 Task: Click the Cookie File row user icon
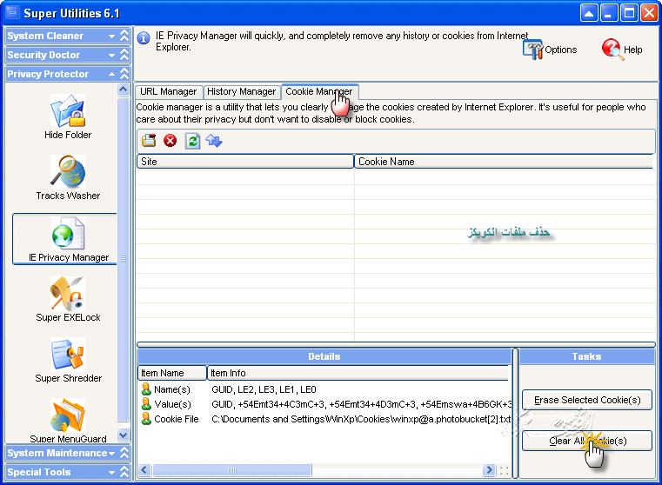(x=146, y=419)
